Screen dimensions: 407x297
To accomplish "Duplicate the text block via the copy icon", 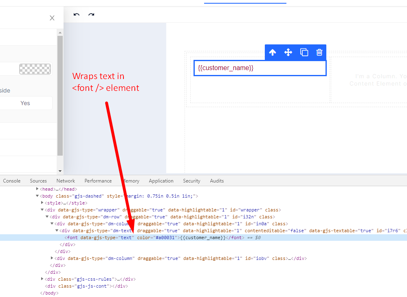I will pos(304,52).
